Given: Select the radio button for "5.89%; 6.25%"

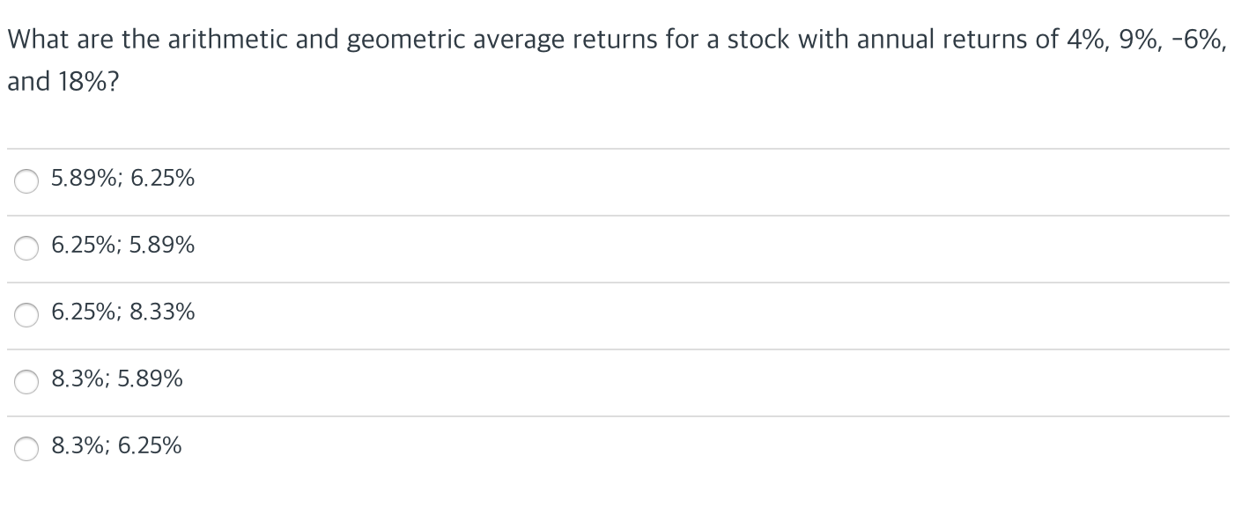Looking at the screenshot, I should click(x=26, y=181).
